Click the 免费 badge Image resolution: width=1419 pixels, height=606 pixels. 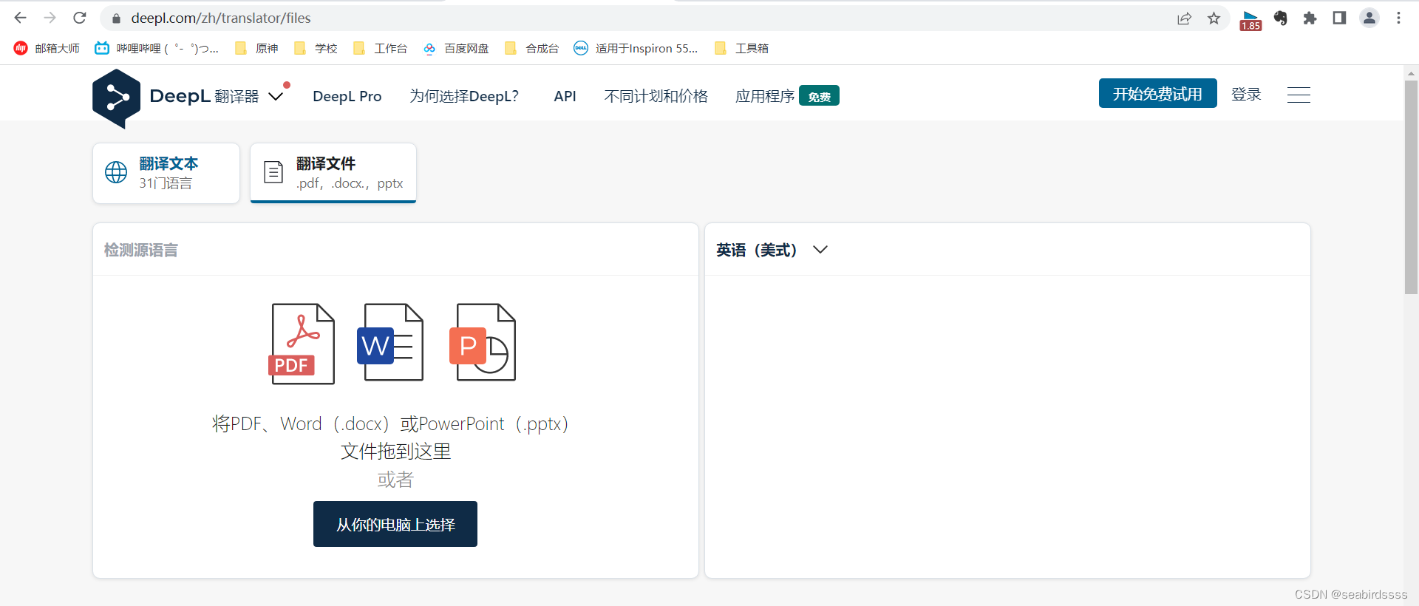(x=819, y=96)
